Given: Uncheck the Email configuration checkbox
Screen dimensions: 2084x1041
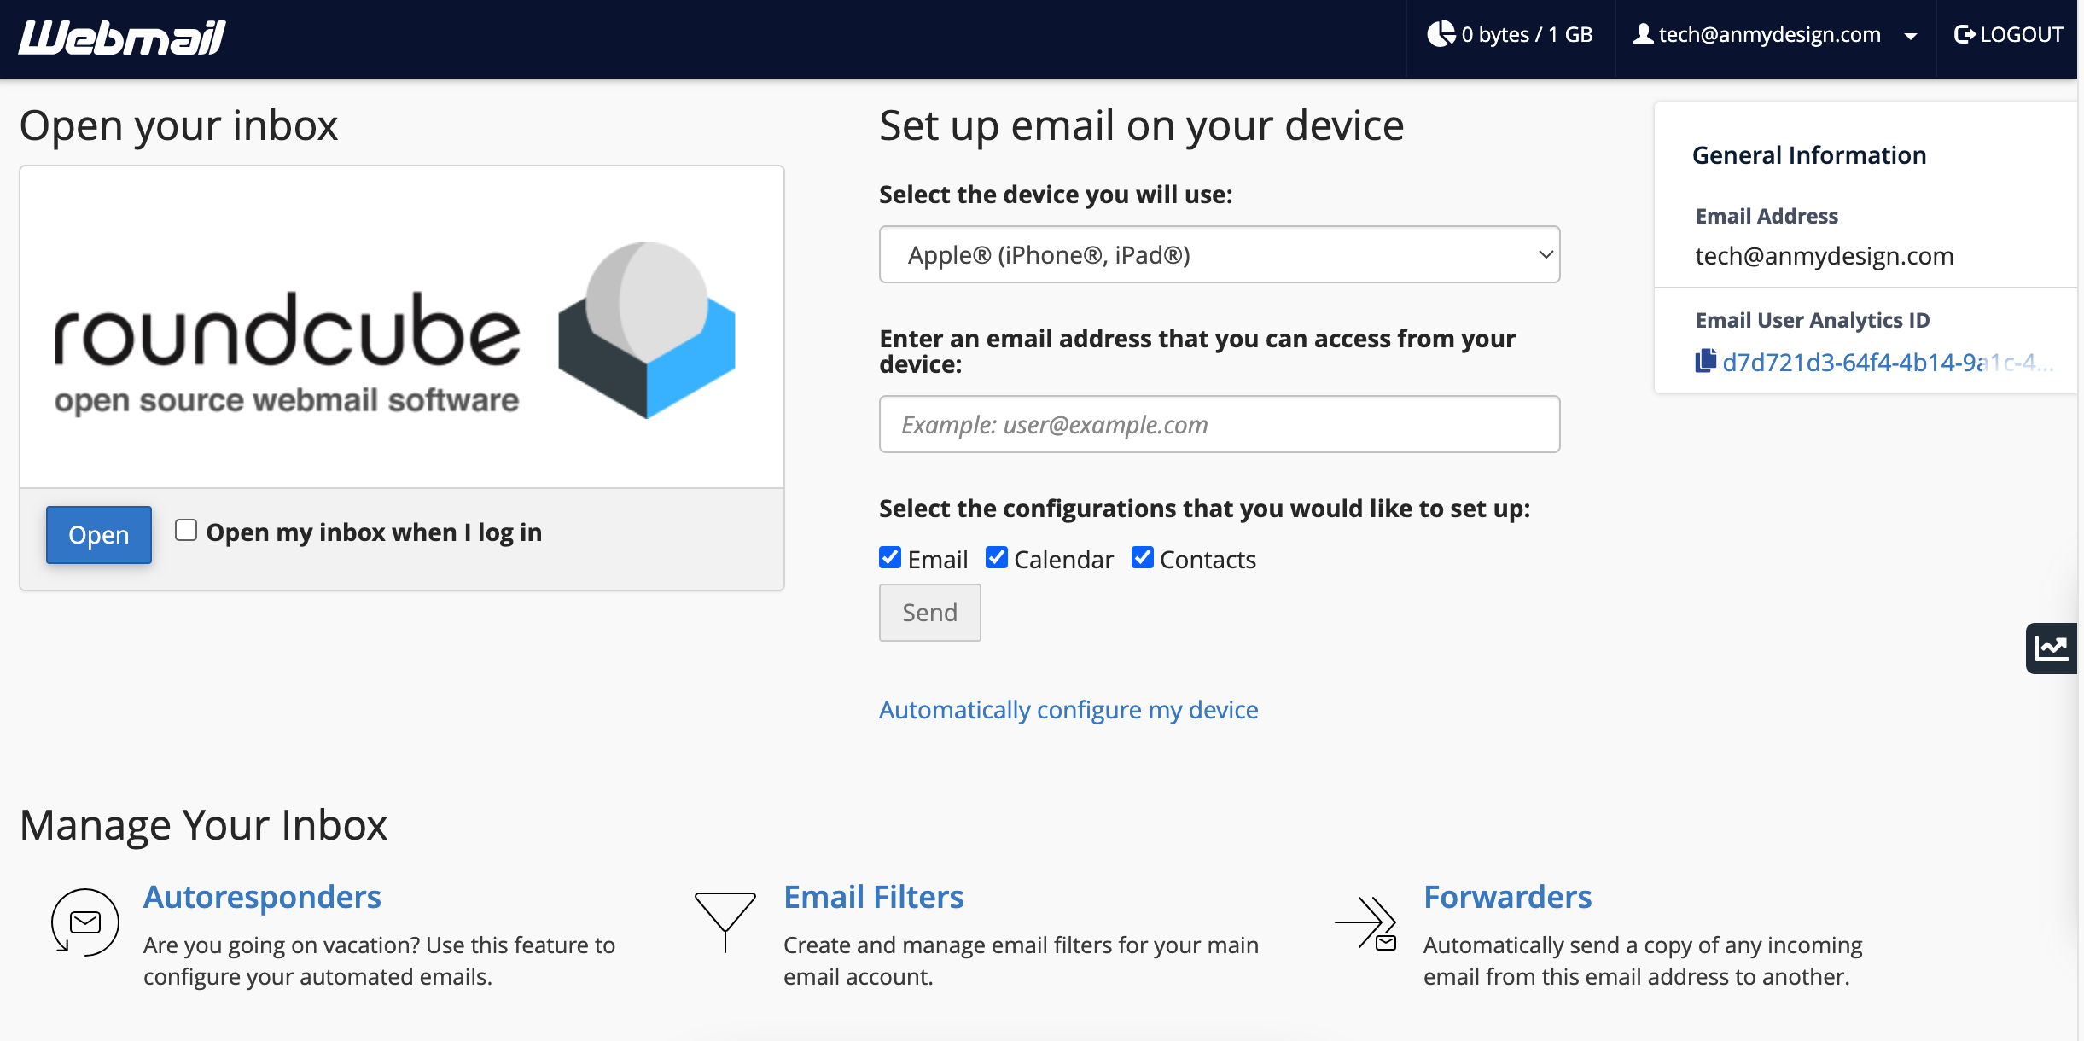Looking at the screenshot, I should tap(890, 557).
